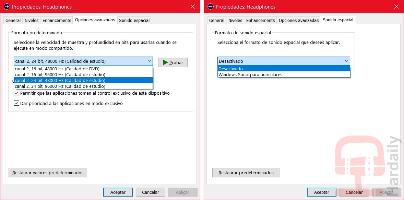Toggle exclusive control permission checkbox
The width and height of the screenshot is (404, 200).
click(16, 93)
